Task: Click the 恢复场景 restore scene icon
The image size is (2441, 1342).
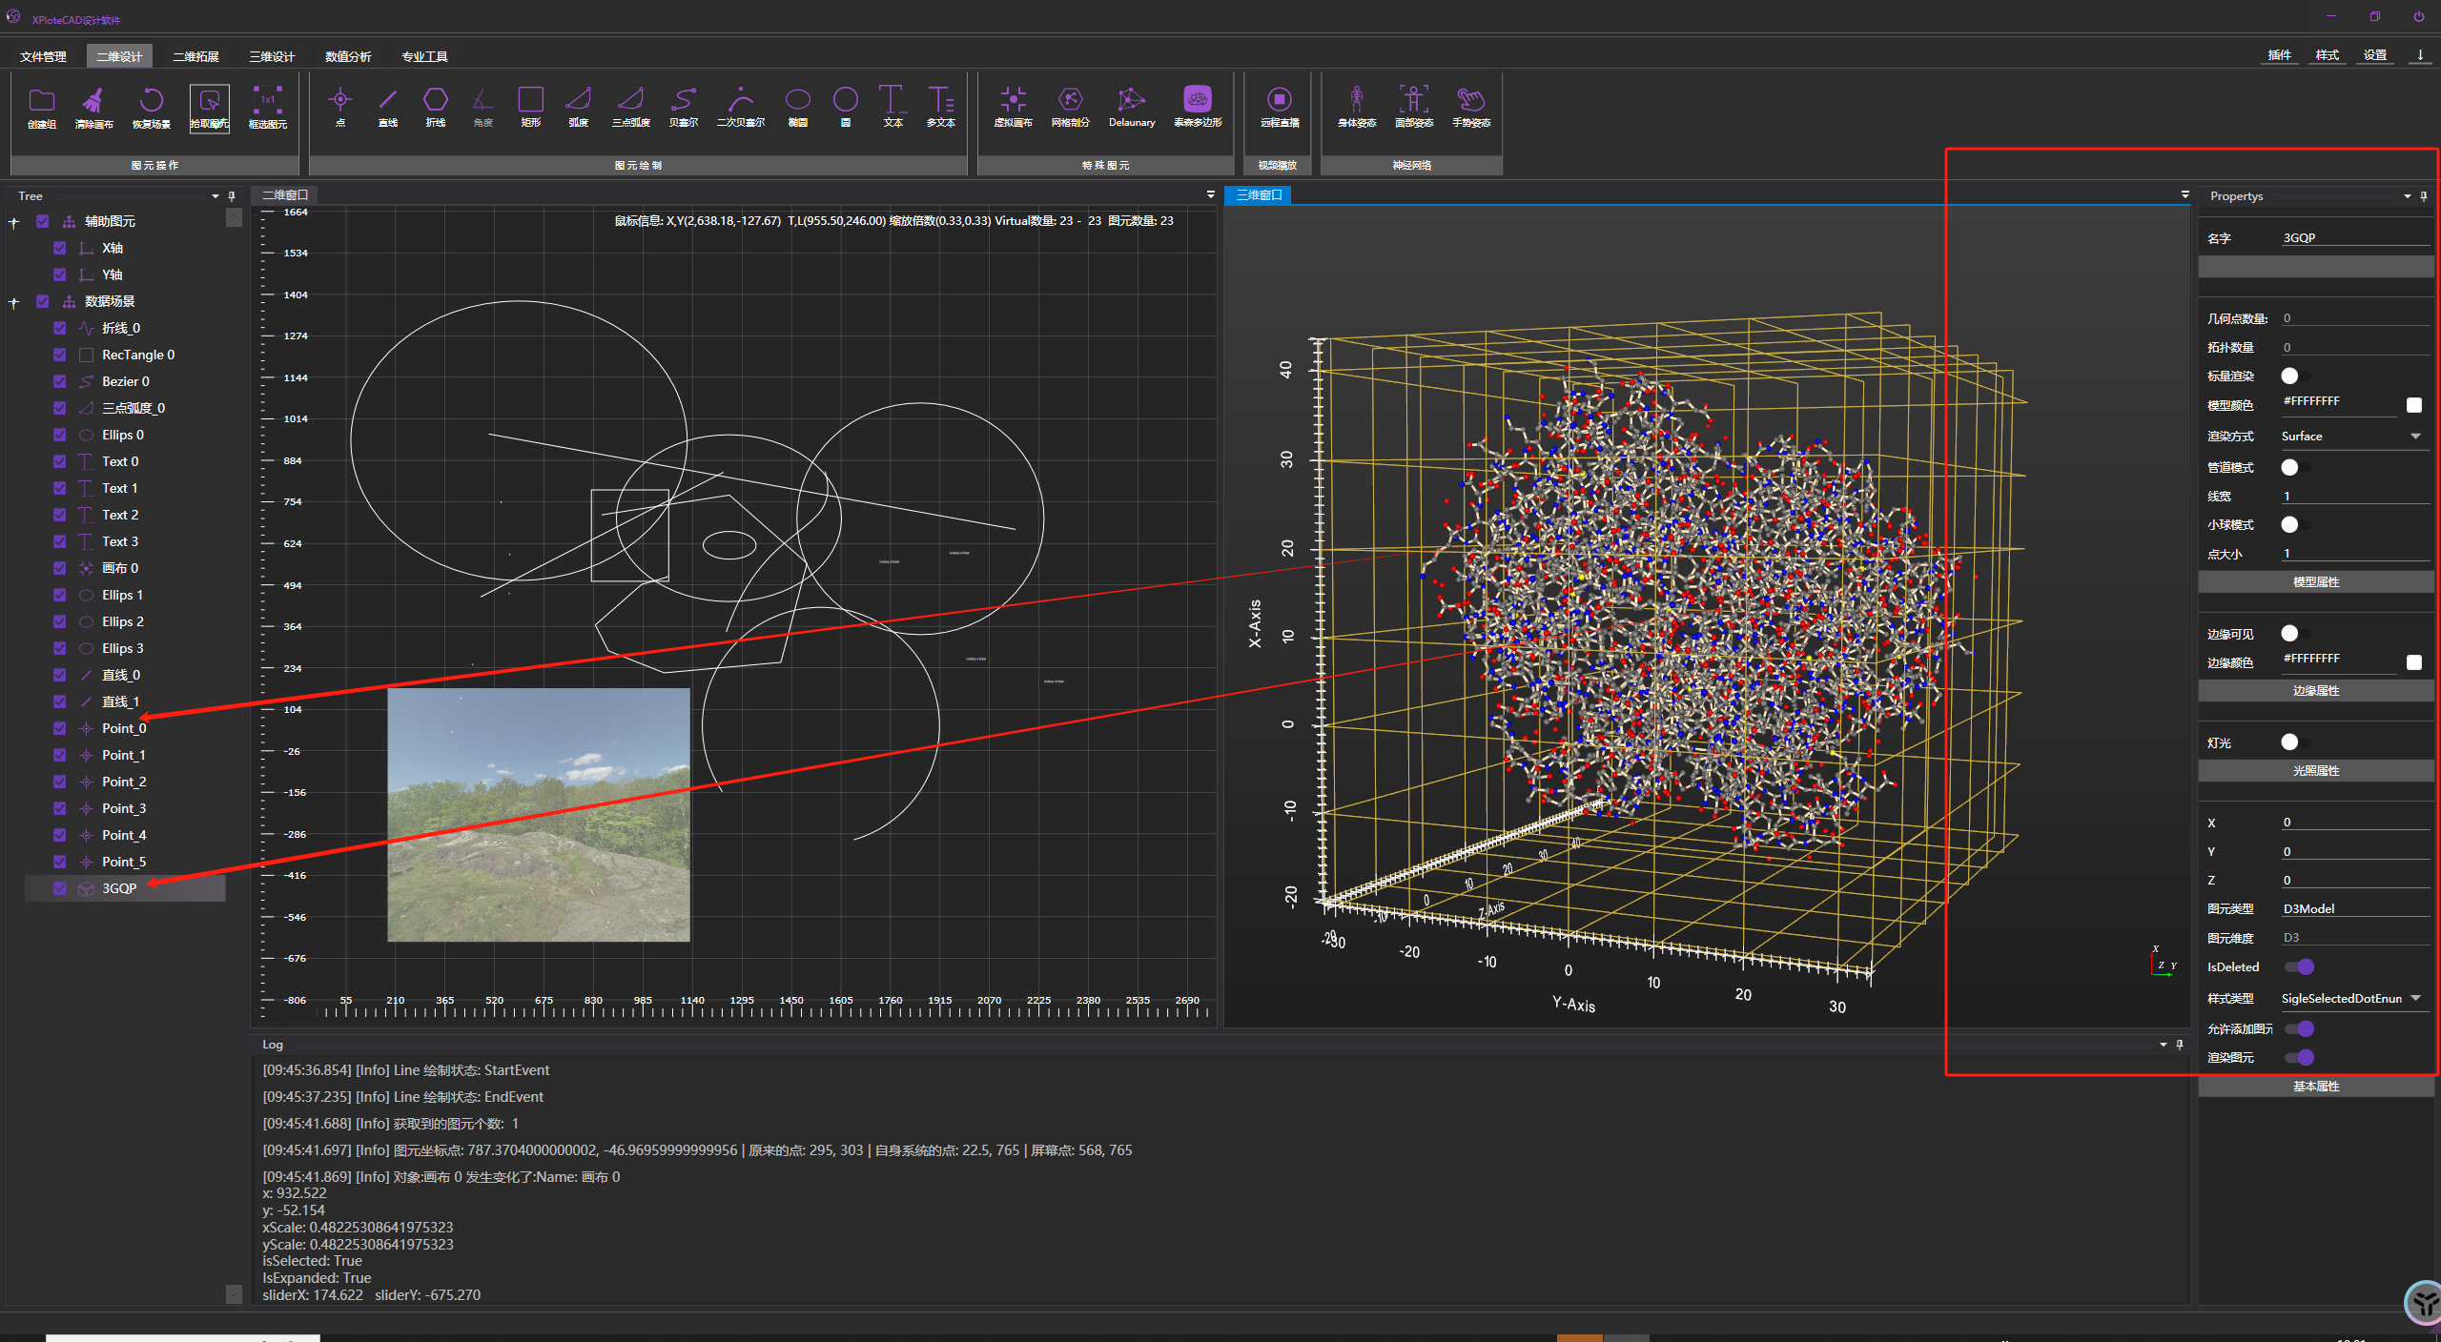Action: [x=151, y=101]
